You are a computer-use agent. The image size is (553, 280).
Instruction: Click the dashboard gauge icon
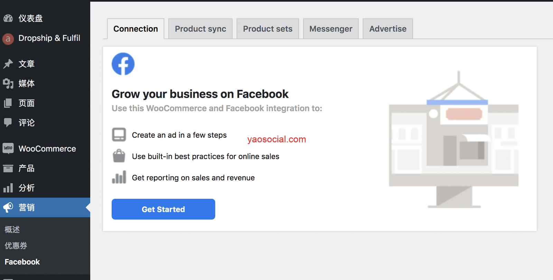point(8,18)
